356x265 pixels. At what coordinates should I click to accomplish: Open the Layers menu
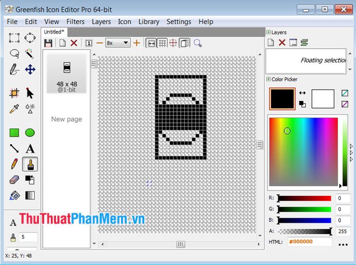(101, 22)
